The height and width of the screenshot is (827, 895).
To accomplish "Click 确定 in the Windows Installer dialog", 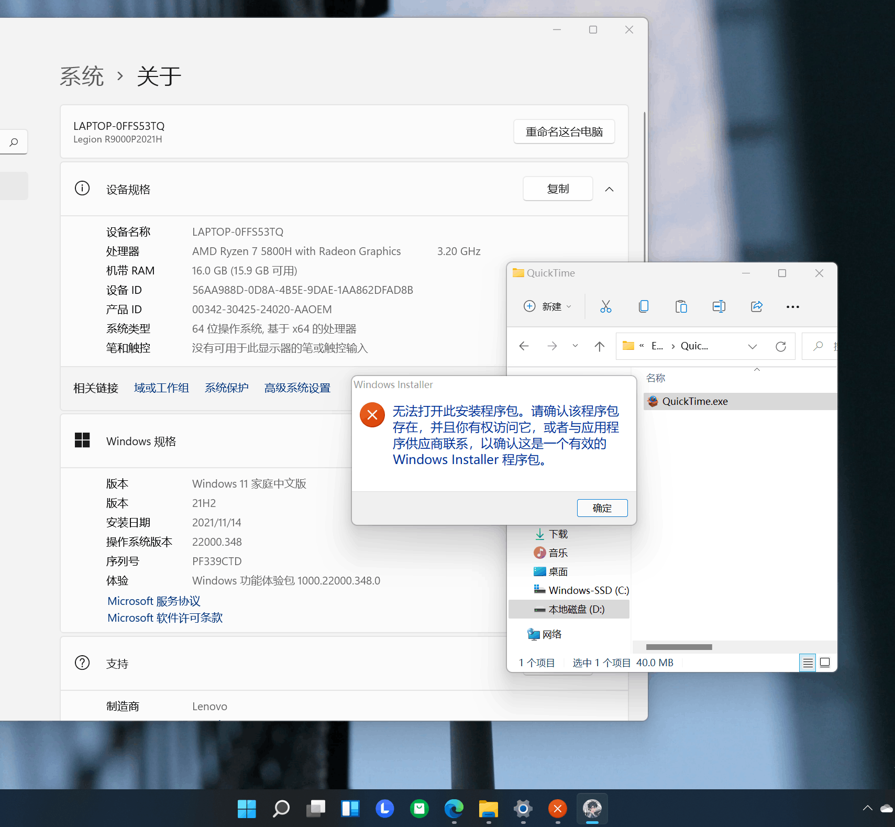I will [x=602, y=508].
